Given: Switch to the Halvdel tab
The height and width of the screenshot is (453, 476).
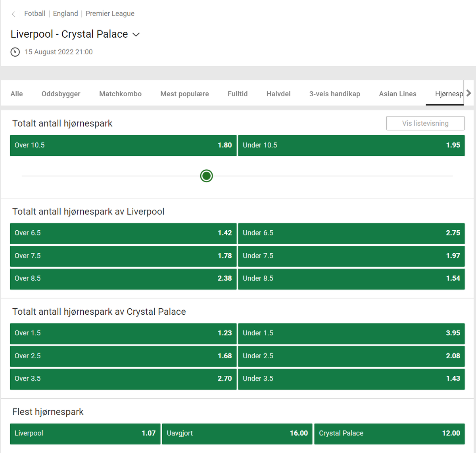Looking at the screenshot, I should pyautogui.click(x=278, y=94).
